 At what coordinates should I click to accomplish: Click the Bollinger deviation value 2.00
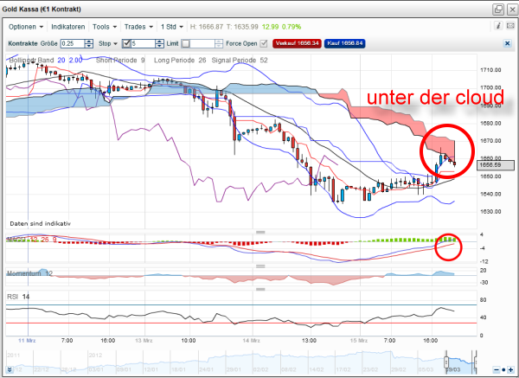75,61
